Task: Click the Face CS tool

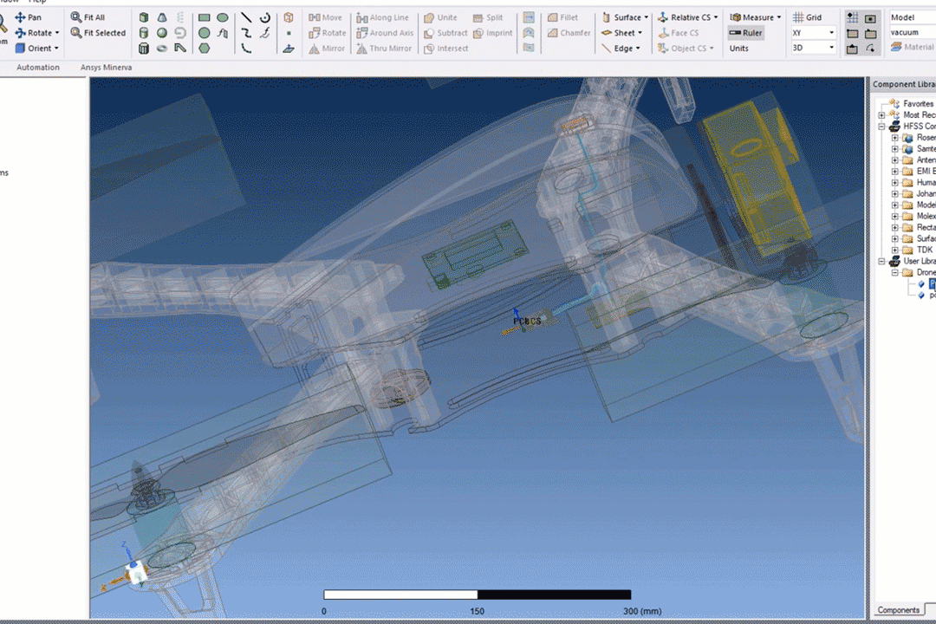Action: click(678, 33)
